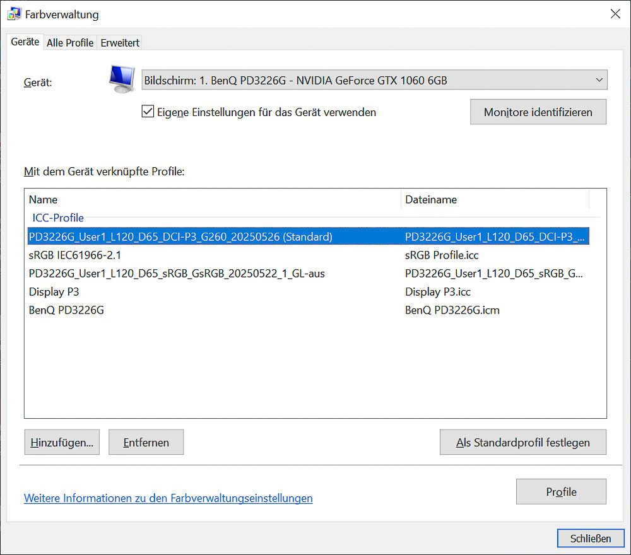This screenshot has width=631, height=555.
Task: Click the Schließen button
Action: point(591,538)
